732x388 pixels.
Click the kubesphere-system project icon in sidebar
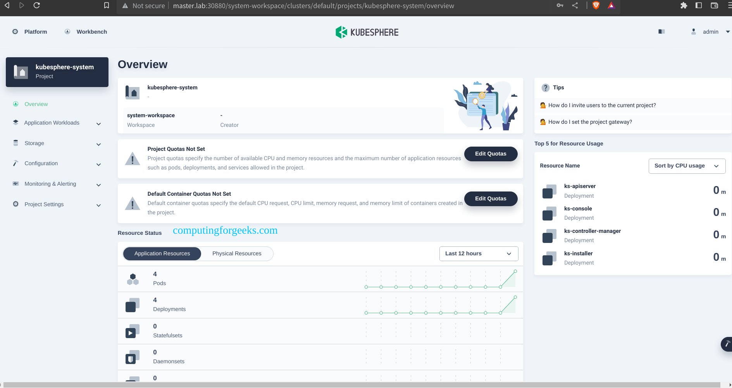[21, 72]
